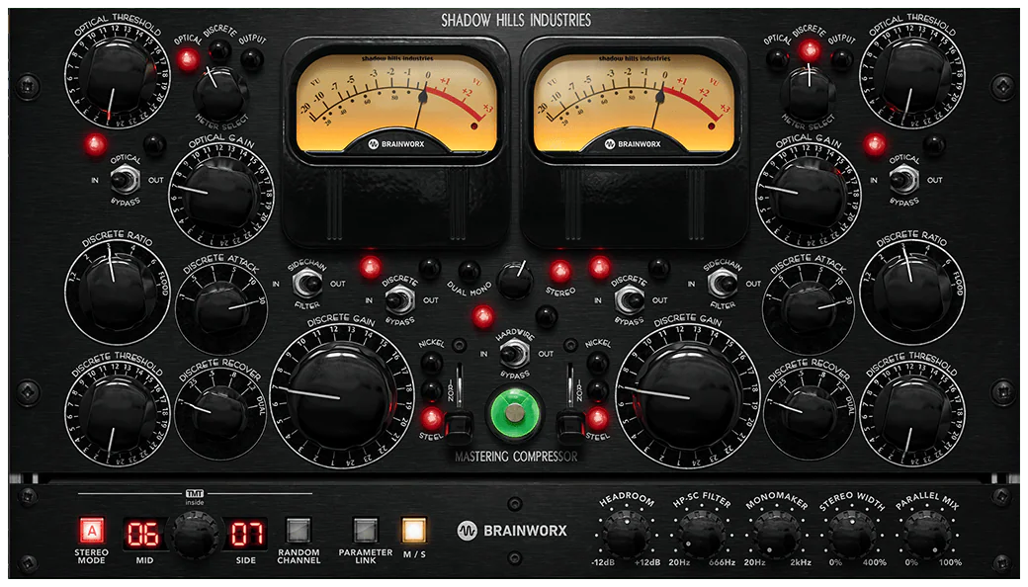
Task: Click the right VU meter
Action: [635, 105]
